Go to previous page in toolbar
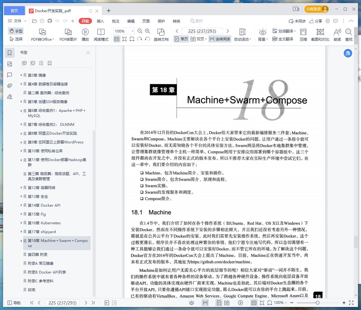The image size is (361, 310). [x=177, y=31]
